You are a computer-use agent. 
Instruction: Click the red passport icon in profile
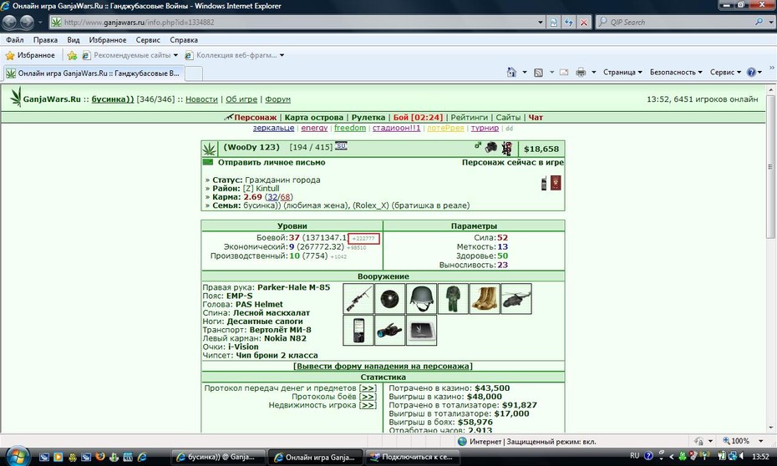tap(556, 183)
